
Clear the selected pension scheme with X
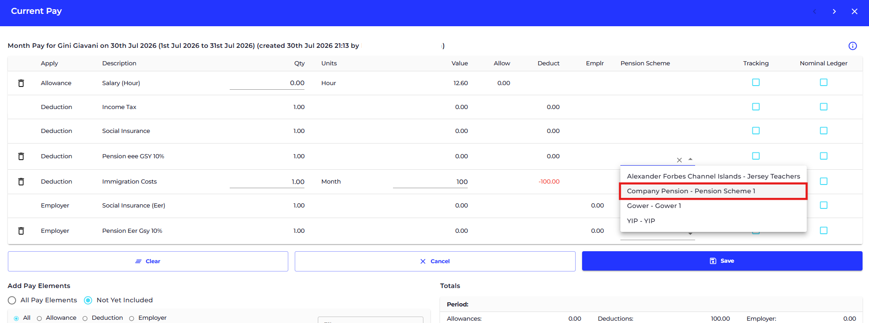679,160
